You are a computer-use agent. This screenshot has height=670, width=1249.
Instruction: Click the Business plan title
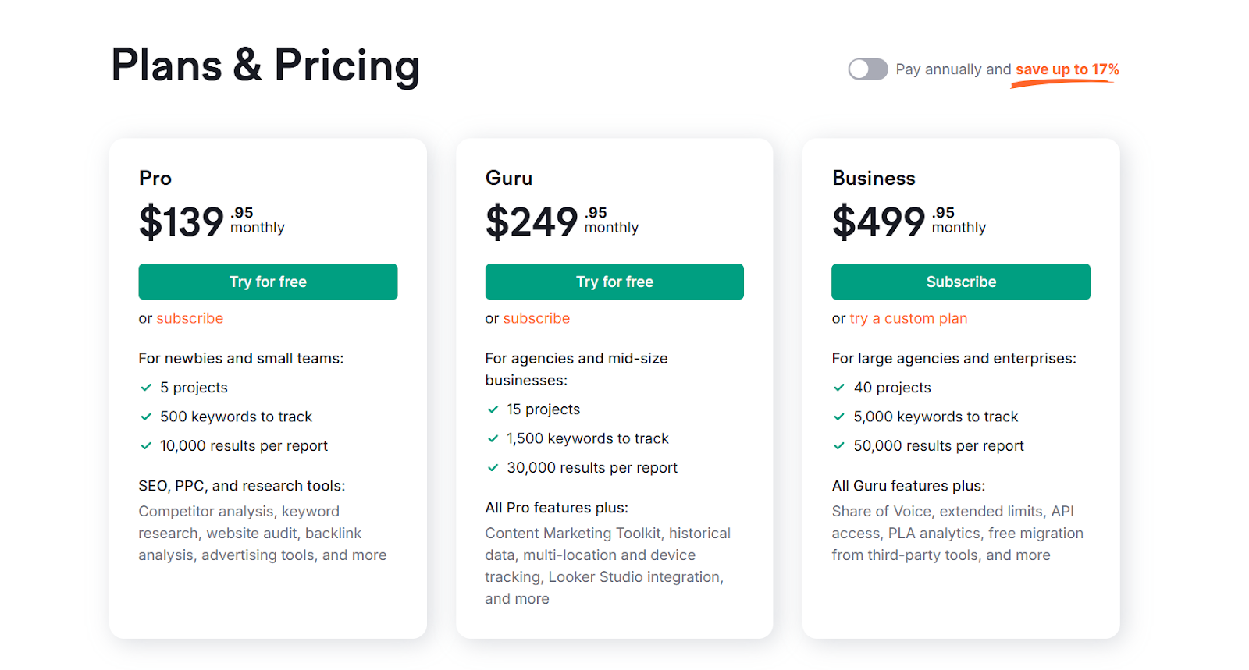(x=874, y=178)
